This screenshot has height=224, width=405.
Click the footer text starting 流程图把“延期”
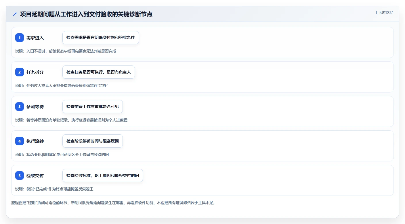pos(113,203)
